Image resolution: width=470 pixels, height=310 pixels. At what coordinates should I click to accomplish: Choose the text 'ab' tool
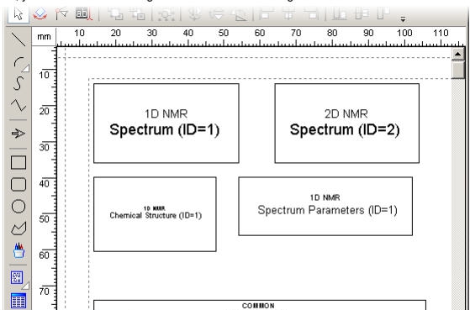click(83, 14)
